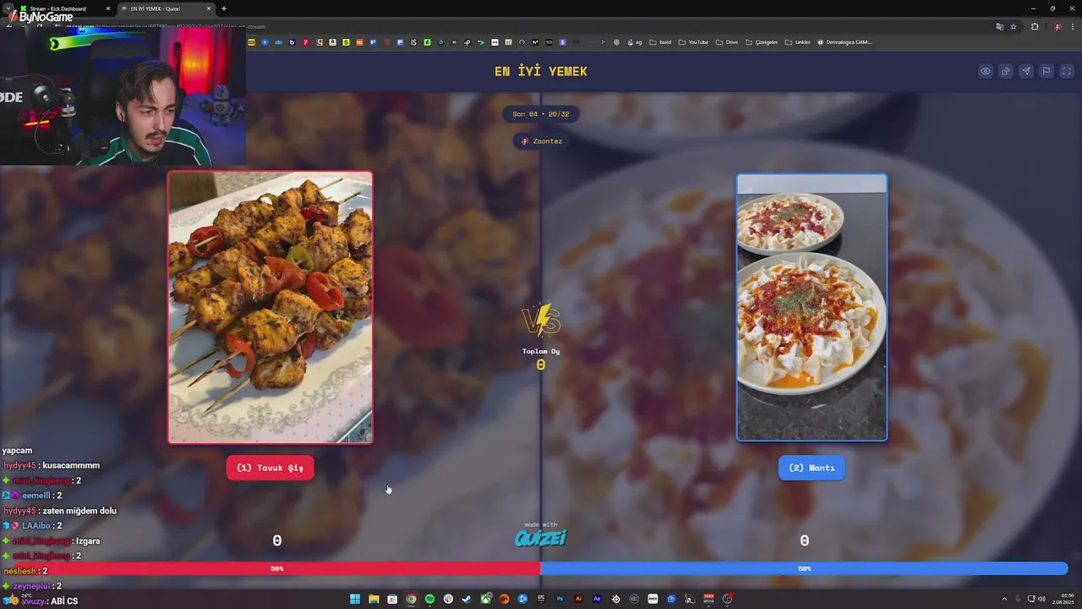
Task: Open Microsoft Store from taskbar
Action: click(392, 599)
